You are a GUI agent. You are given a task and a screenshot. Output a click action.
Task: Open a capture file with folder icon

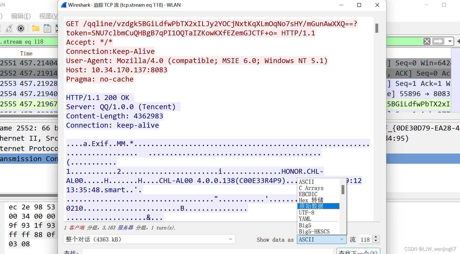(x=35, y=28)
